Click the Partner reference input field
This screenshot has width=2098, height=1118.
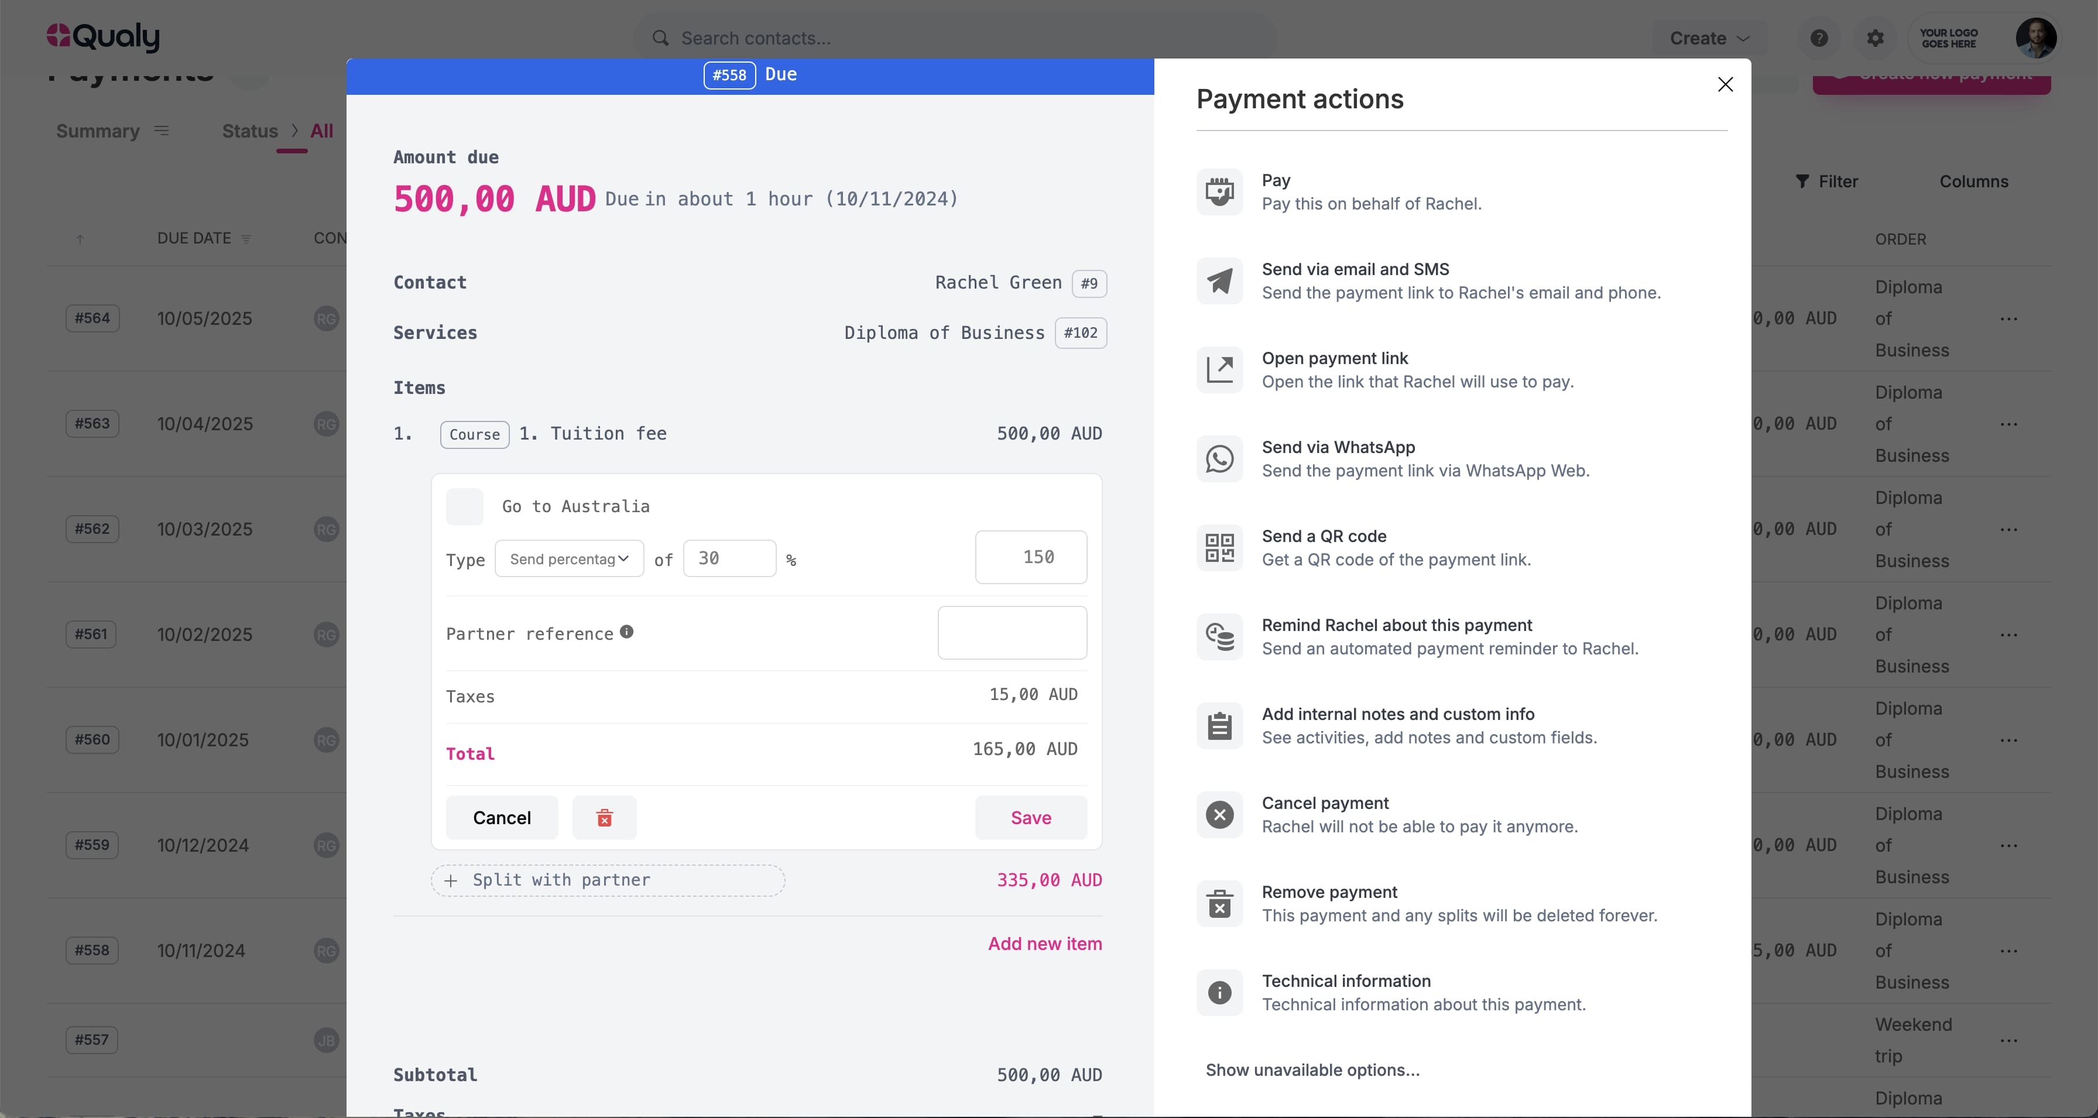coord(1012,633)
